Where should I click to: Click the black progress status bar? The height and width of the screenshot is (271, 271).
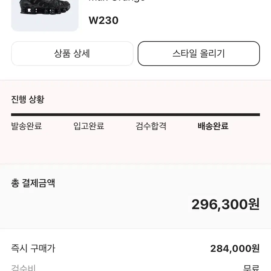tap(136, 115)
